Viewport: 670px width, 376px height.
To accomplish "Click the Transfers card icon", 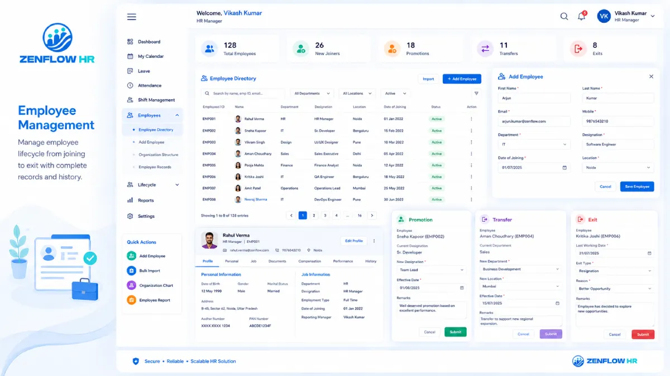I will [485, 49].
